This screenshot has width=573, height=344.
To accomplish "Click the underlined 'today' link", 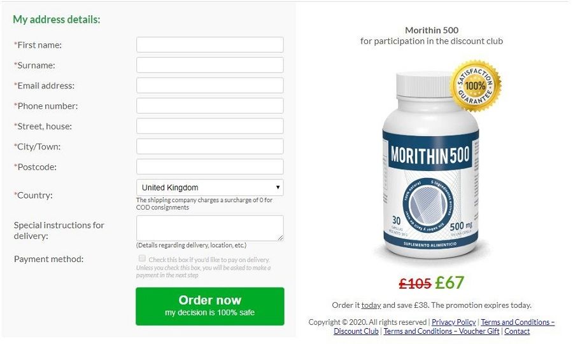I will 371,305.
